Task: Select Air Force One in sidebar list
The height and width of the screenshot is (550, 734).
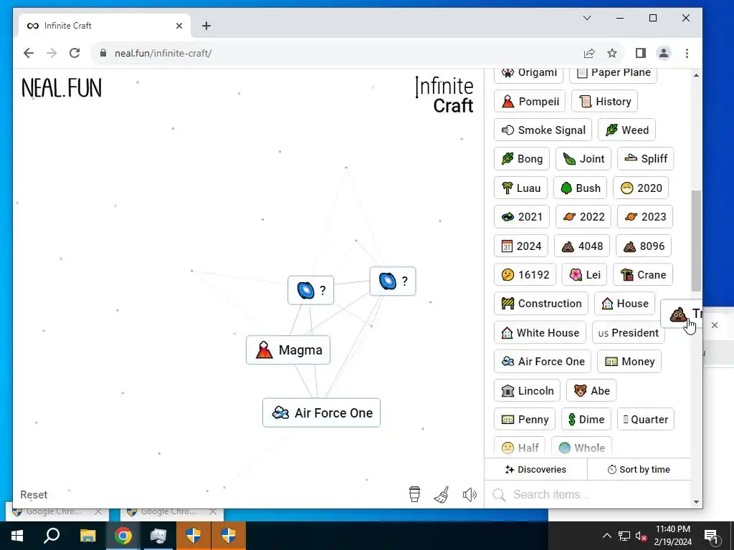Action: pyautogui.click(x=542, y=362)
